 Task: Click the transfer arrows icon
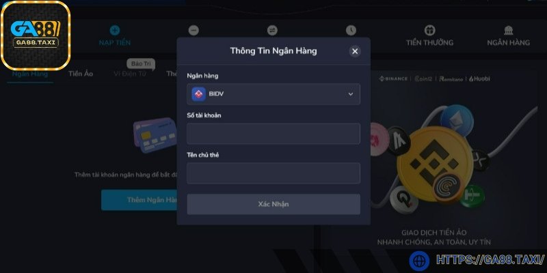[272, 30]
